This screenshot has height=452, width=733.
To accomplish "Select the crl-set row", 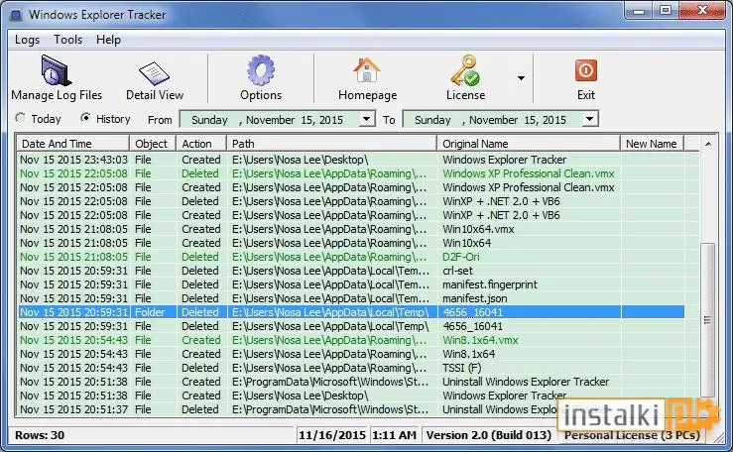I will coord(350,271).
